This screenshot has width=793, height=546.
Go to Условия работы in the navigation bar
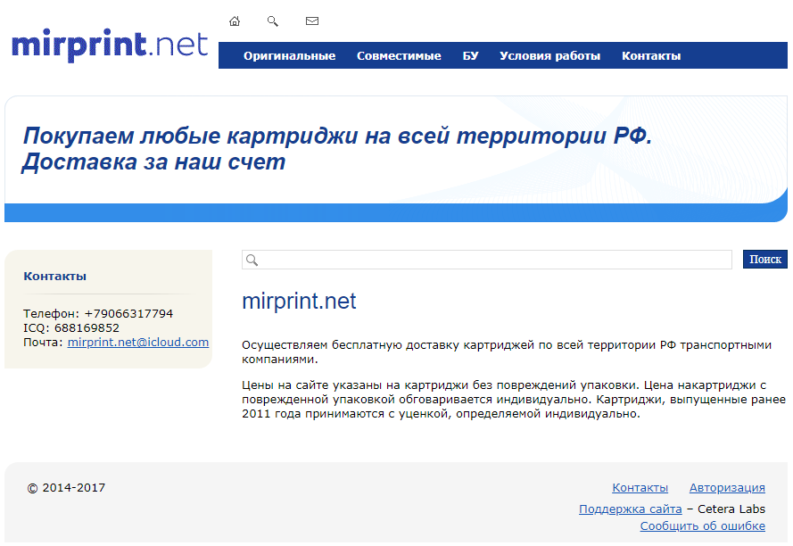pyautogui.click(x=549, y=55)
